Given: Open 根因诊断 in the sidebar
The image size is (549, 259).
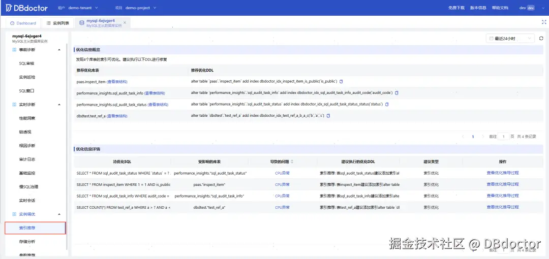Looking at the screenshot, I should (x=27, y=146).
